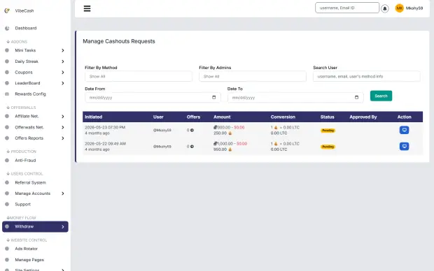Collapse the USERS CONTROL section header
Viewport: 434px width, 271px height.
[x=24, y=174]
